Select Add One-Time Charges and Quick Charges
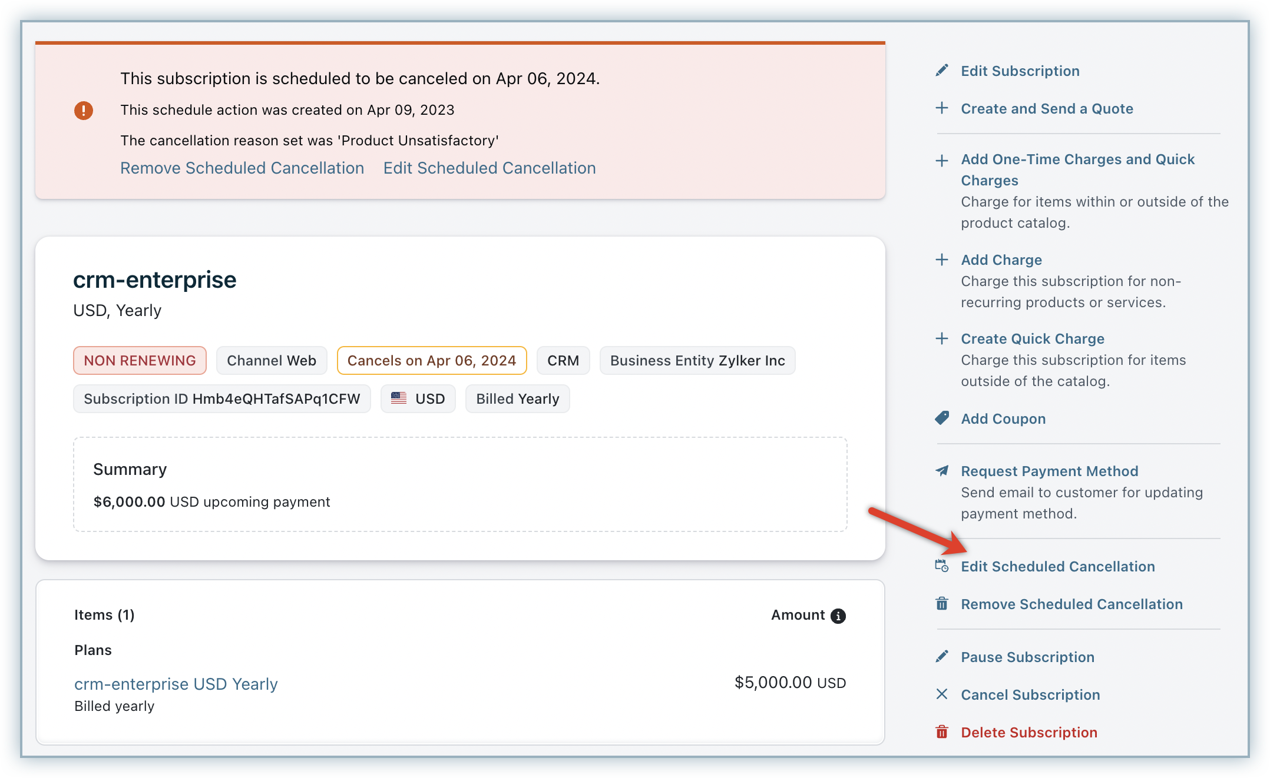Screen dimensions: 1270x778 click(x=1077, y=159)
